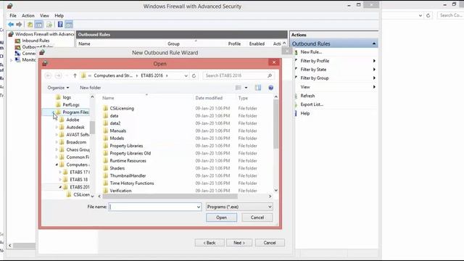
Task: Open the Help toolbar icon in Firewall window
Action: (x=60, y=24)
